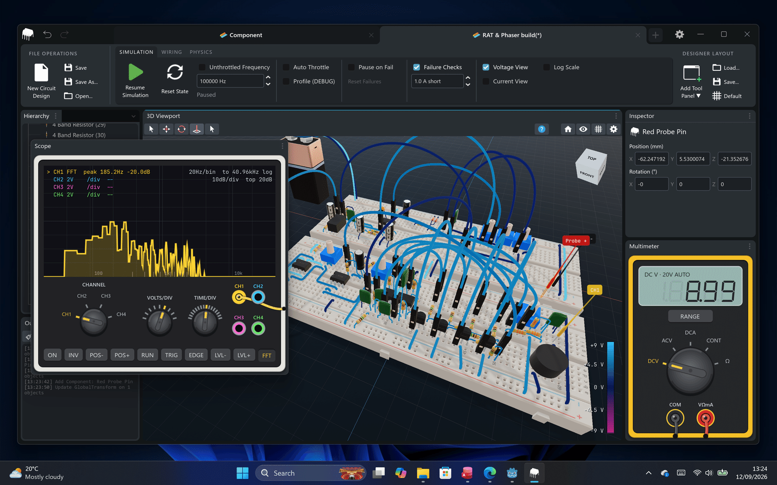Enable Auto Throttle checkbox

tap(286, 67)
